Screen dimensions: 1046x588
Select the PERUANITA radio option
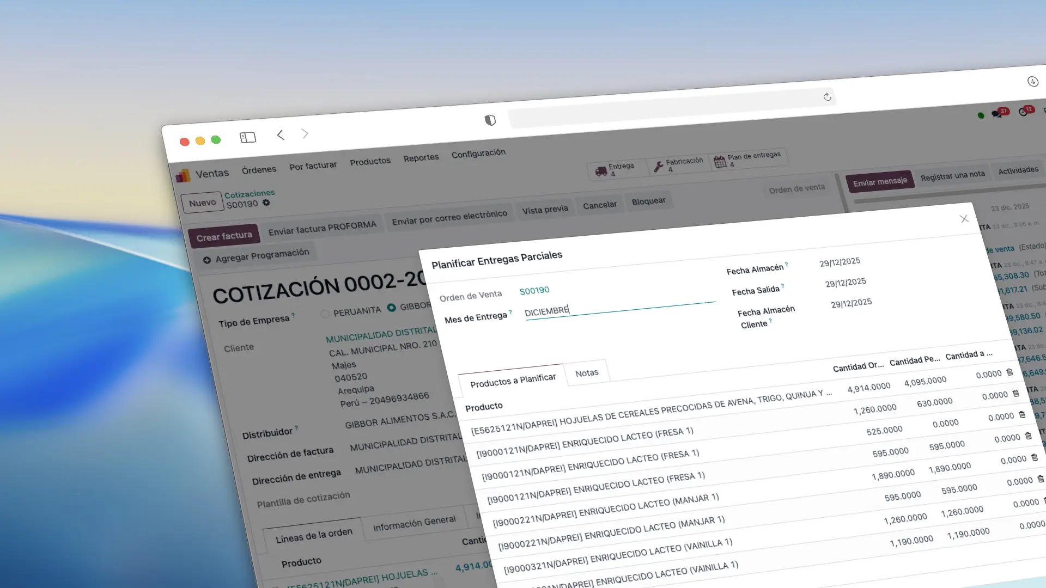click(325, 314)
